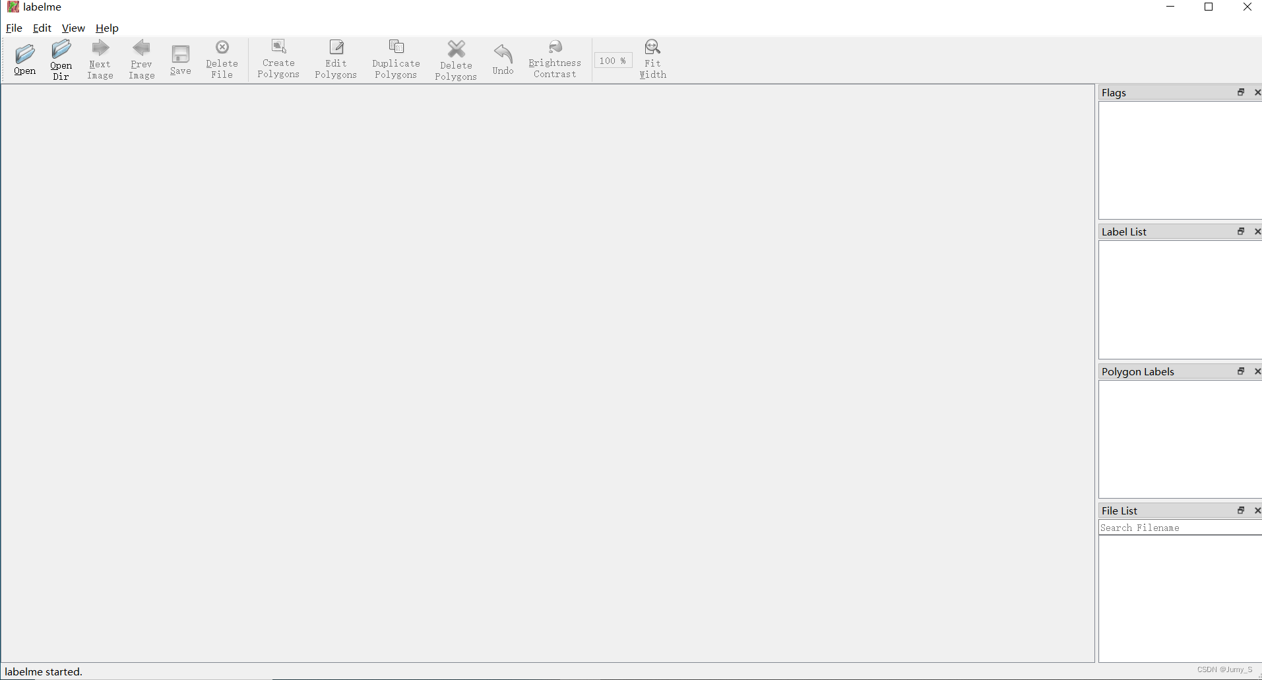Screen dimensions: 1262x680
Task: Click the Open file toolbar icon
Action: point(25,59)
